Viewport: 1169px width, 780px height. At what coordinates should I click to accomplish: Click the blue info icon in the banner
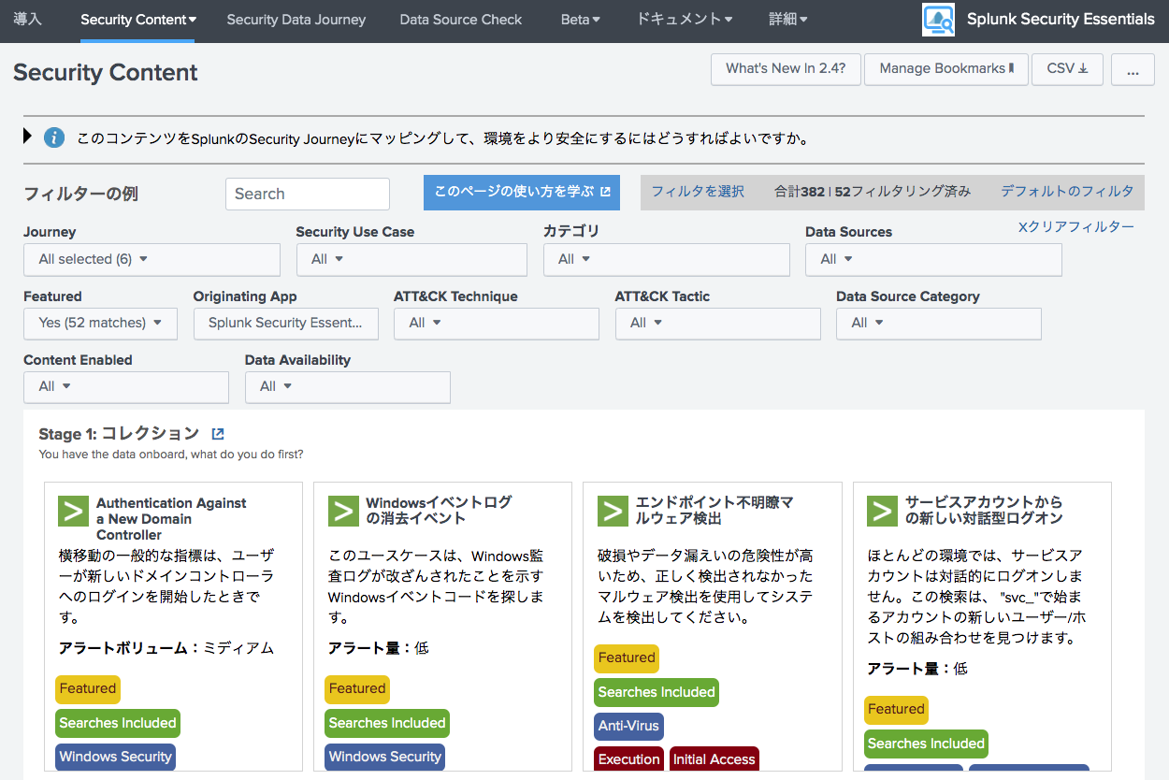click(x=53, y=137)
